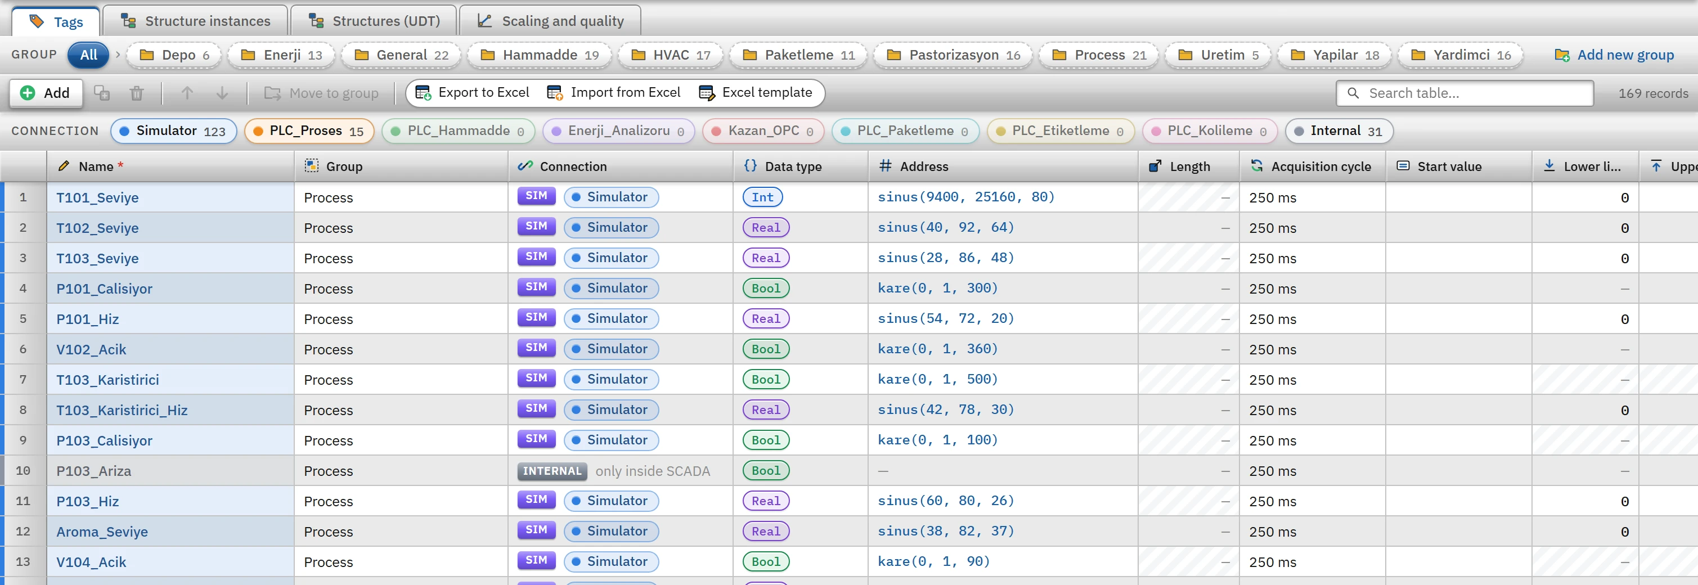This screenshot has width=1698, height=585.
Task: Click the Group column header icon
Action: tap(311, 166)
